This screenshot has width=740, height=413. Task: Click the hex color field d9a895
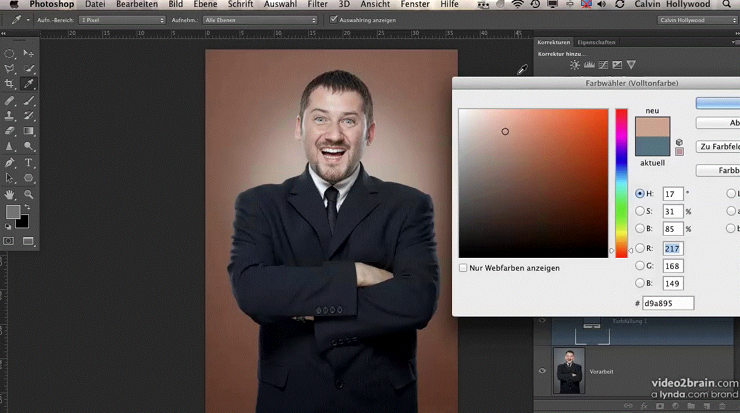pyautogui.click(x=668, y=303)
